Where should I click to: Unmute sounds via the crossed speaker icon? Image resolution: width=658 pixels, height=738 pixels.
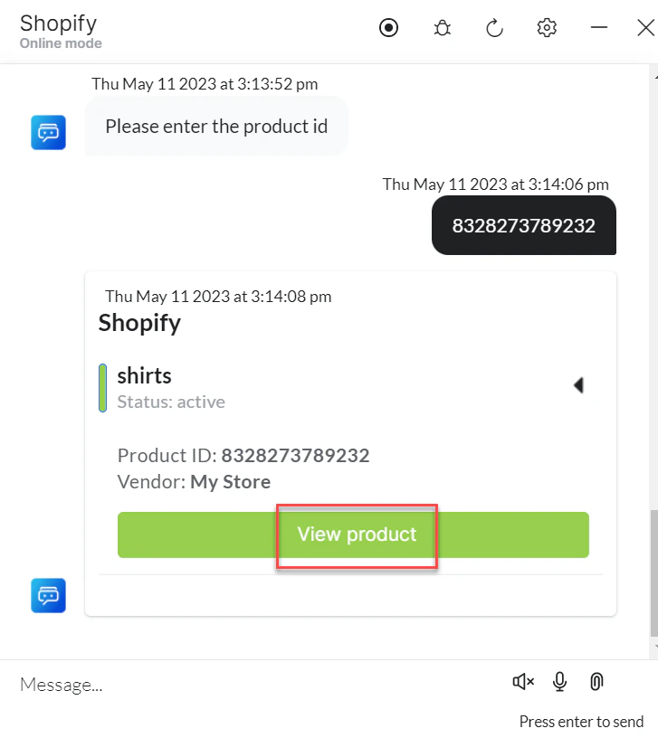tap(522, 681)
